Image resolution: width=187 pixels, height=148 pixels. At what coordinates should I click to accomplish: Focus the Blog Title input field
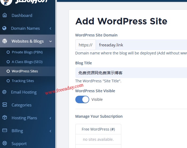tap(131, 73)
